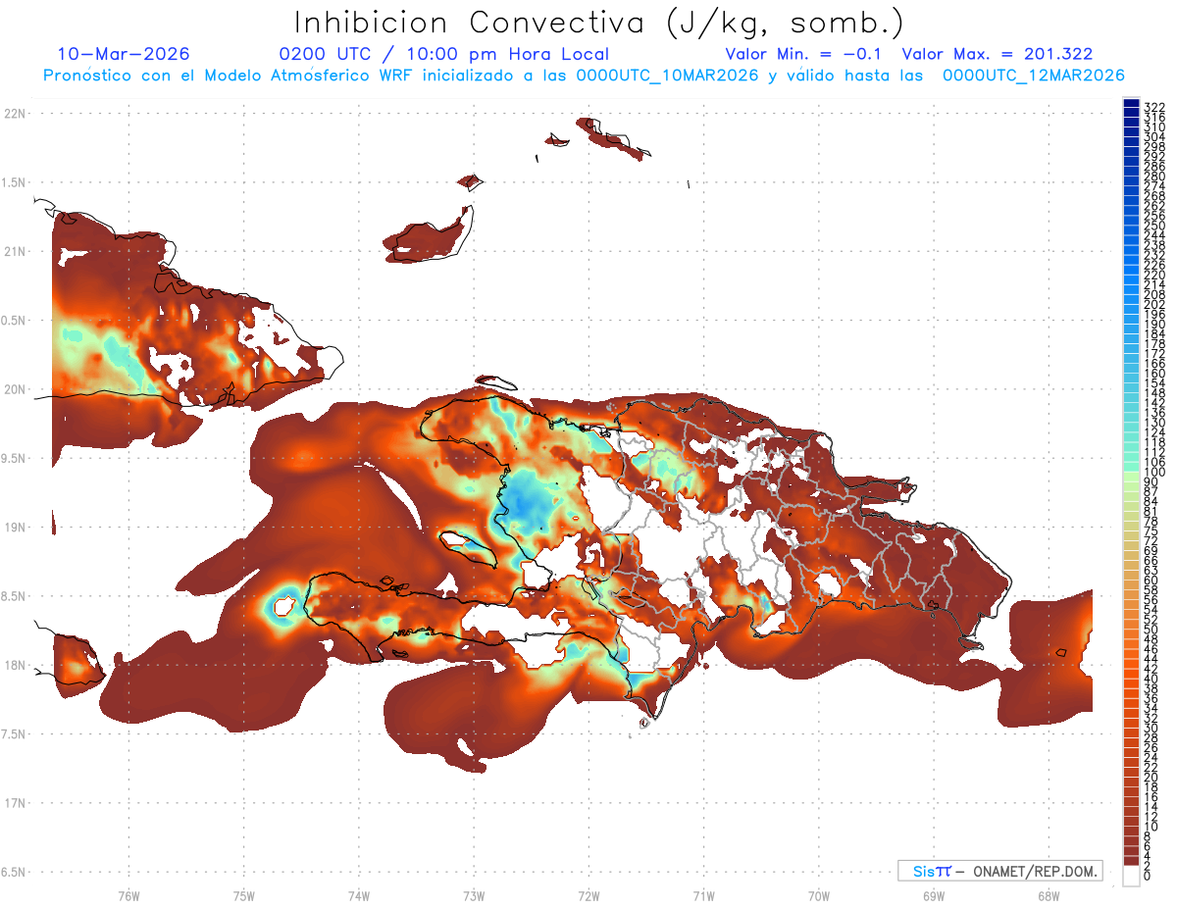Image resolution: width=1177 pixels, height=909 pixels.
Task: Click the 'Valor Min. = -0.1' text
Action: (804, 54)
